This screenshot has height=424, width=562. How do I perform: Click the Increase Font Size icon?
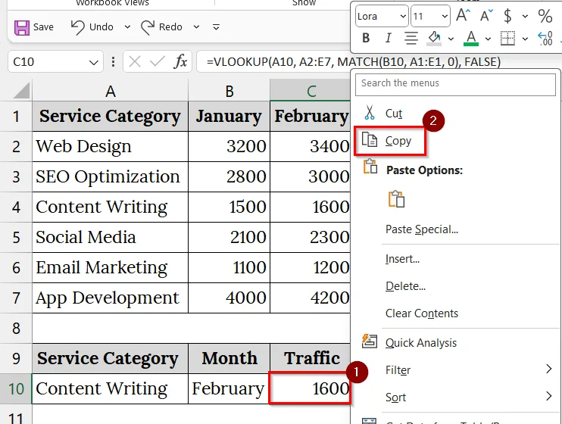pos(463,16)
